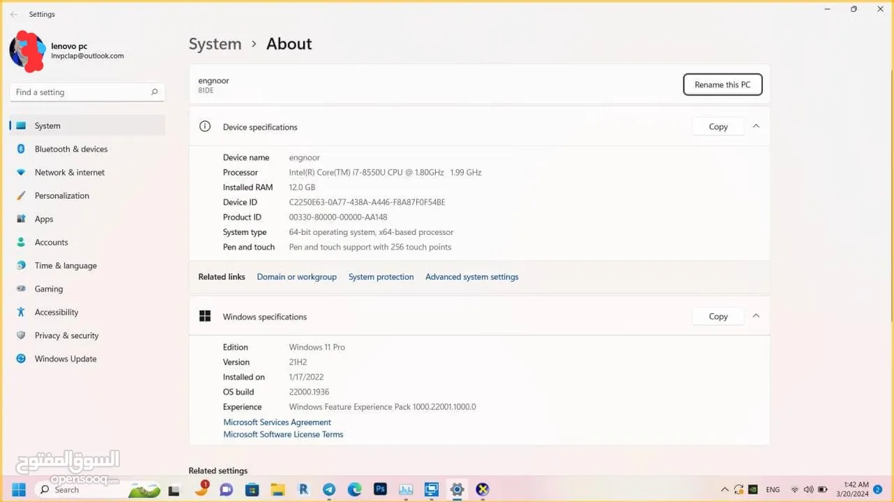Open Task View from the taskbar
The height and width of the screenshot is (502, 894).
point(174,490)
